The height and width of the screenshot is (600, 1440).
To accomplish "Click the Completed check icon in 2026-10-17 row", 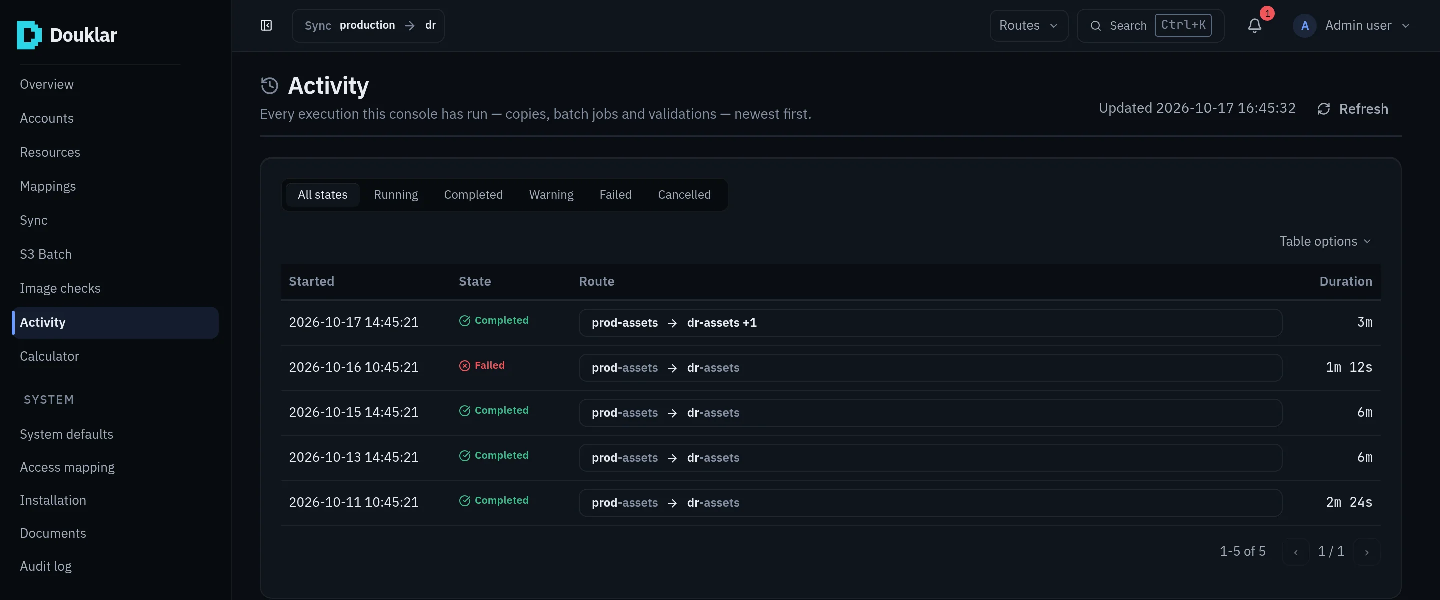I will coord(465,321).
